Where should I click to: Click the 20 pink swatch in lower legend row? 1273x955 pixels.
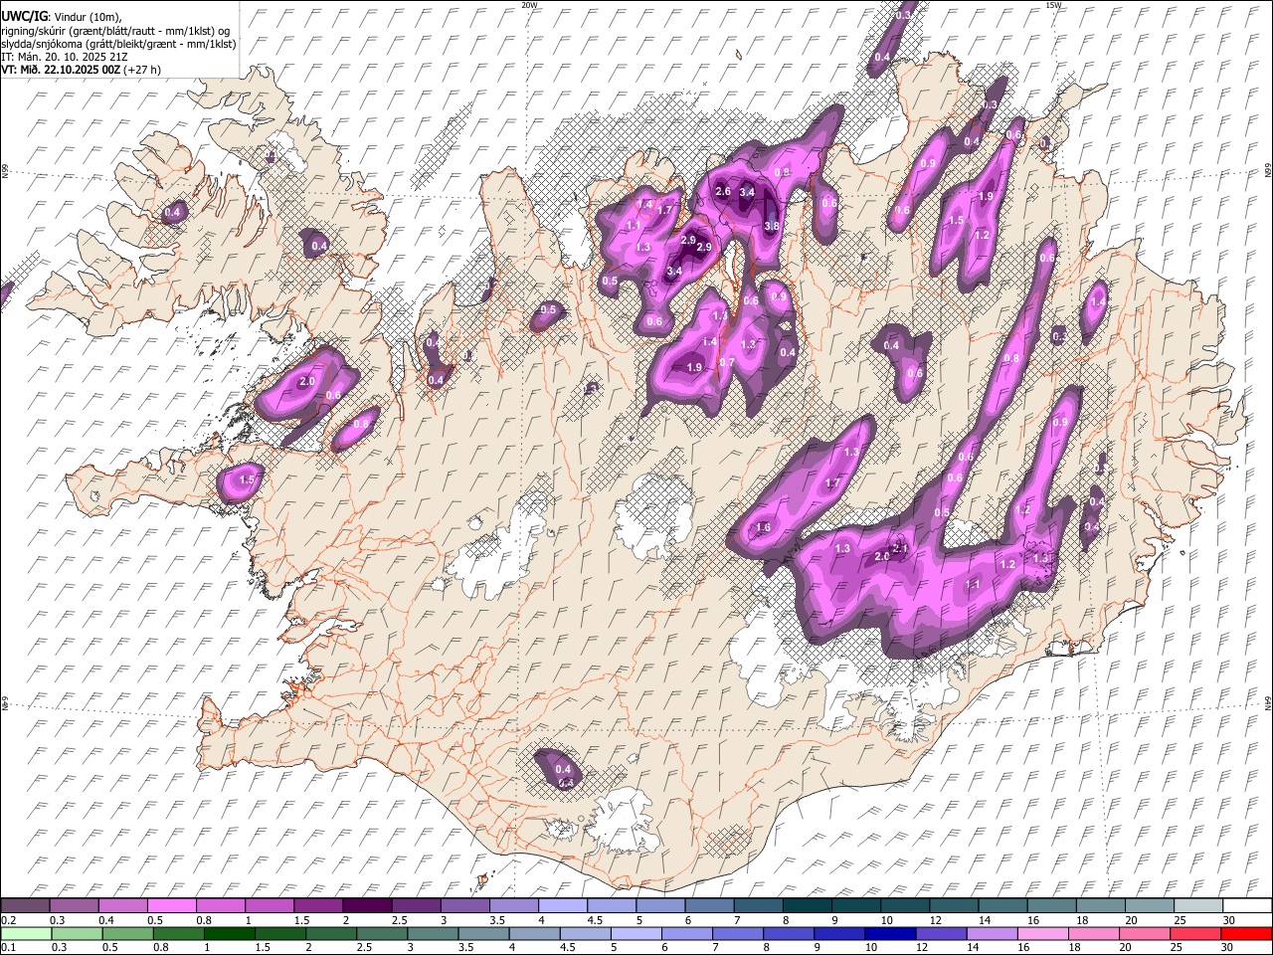(x=1143, y=934)
